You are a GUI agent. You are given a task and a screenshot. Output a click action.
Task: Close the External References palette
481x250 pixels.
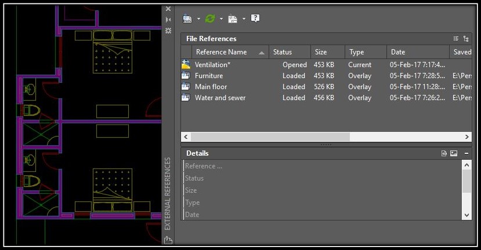click(x=168, y=9)
